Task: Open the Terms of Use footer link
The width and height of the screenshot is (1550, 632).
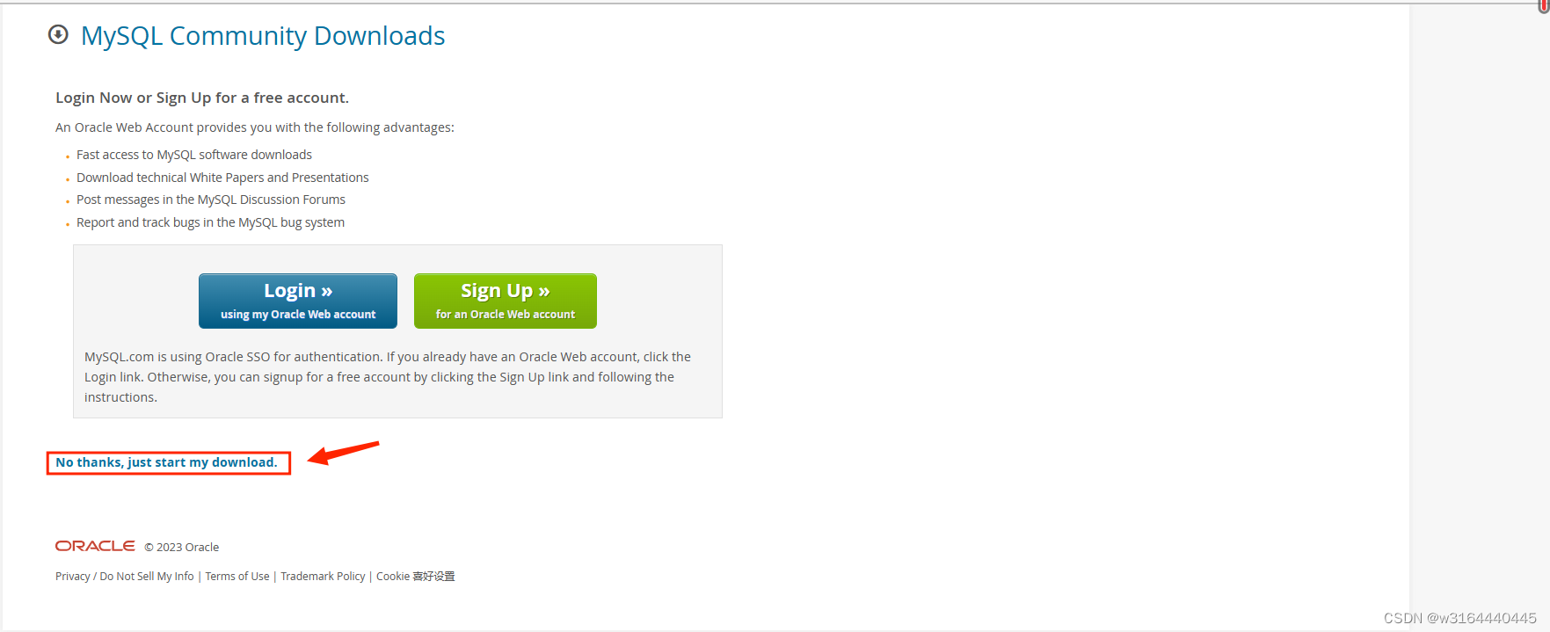Action: [x=237, y=577]
